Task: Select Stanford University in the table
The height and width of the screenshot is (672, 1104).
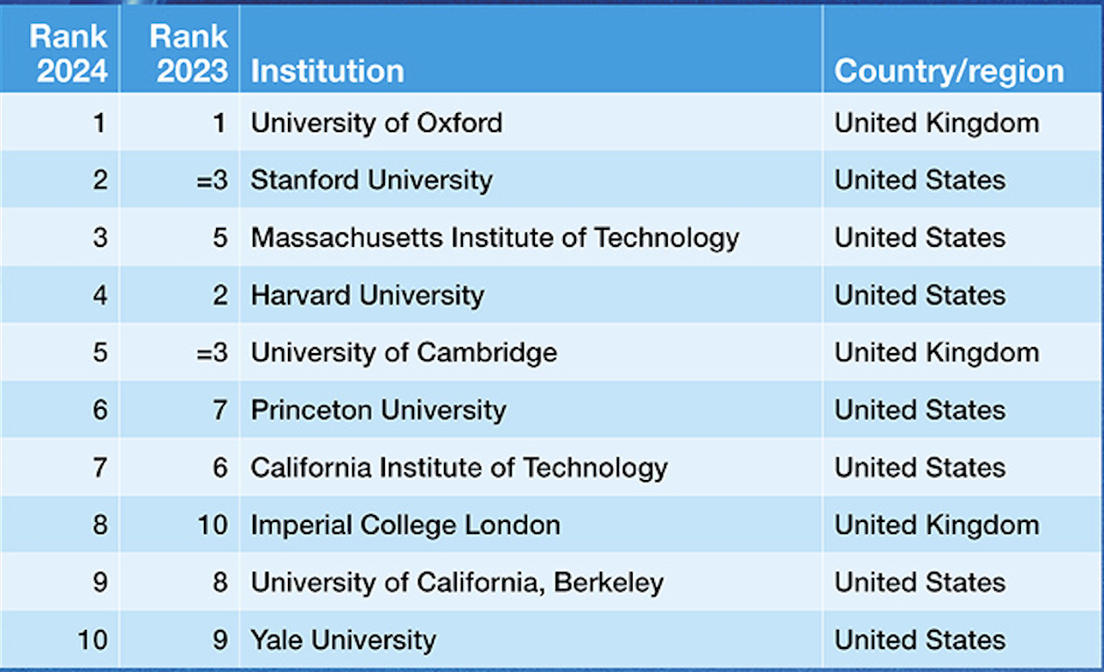Action: (371, 180)
